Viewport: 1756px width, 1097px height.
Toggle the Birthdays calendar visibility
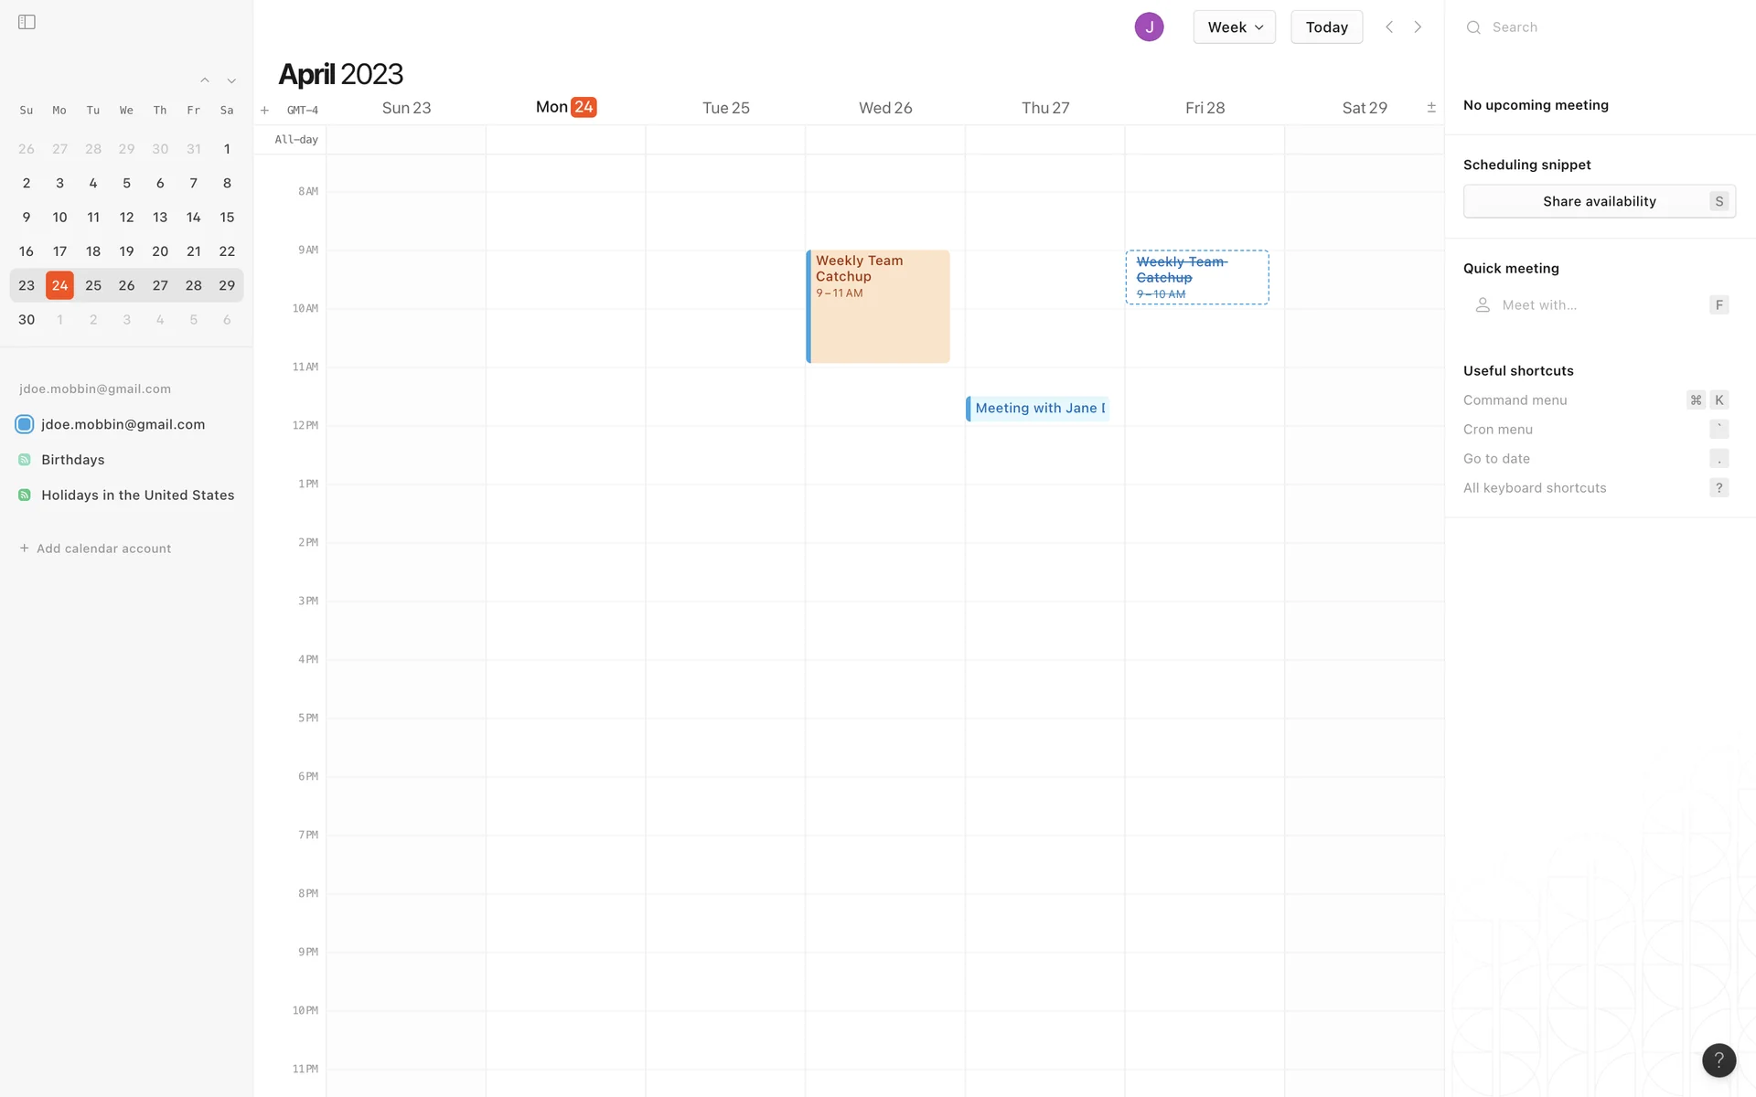pyautogui.click(x=25, y=460)
